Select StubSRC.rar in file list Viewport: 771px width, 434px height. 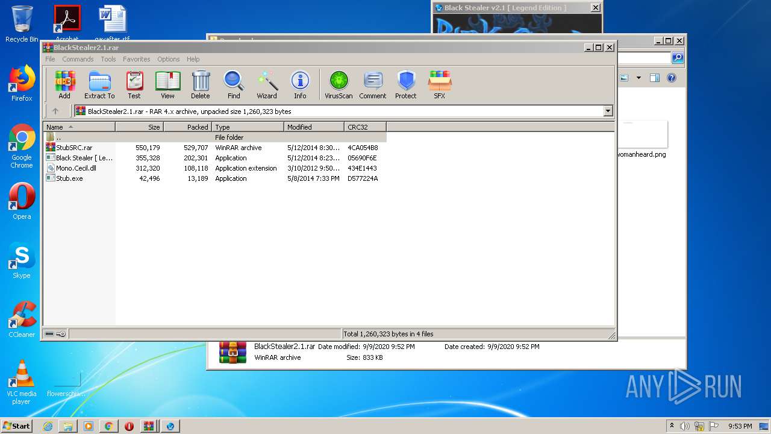pyautogui.click(x=74, y=148)
